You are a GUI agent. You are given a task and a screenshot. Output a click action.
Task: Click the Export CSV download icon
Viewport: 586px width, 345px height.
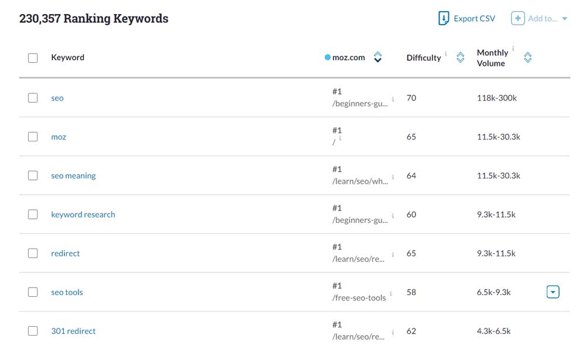443,18
